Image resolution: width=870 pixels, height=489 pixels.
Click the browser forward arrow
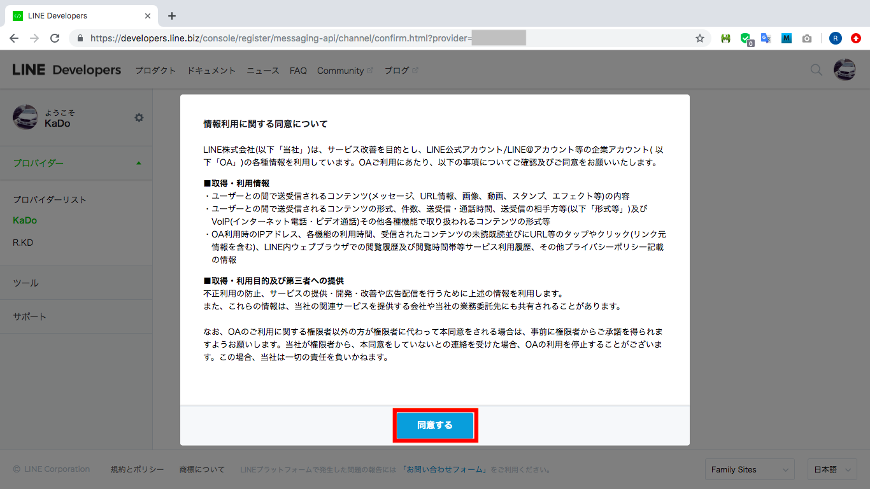34,38
